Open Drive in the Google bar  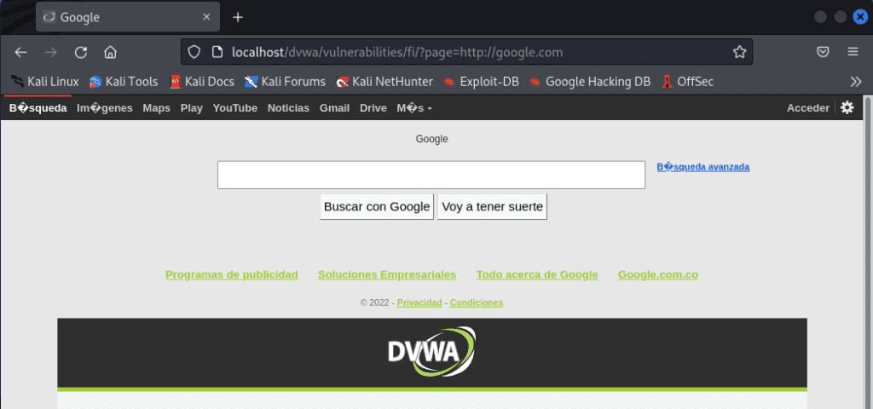pos(373,108)
